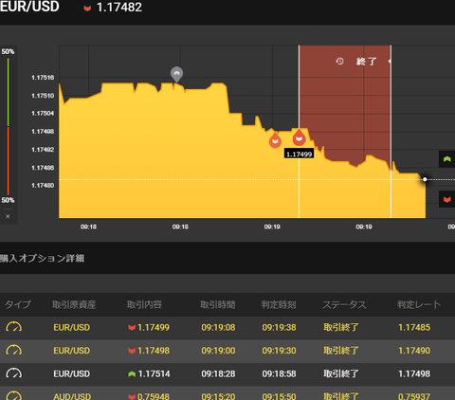Click the trade time 09:18:28
The width and height of the screenshot is (455, 400).
tap(218, 373)
